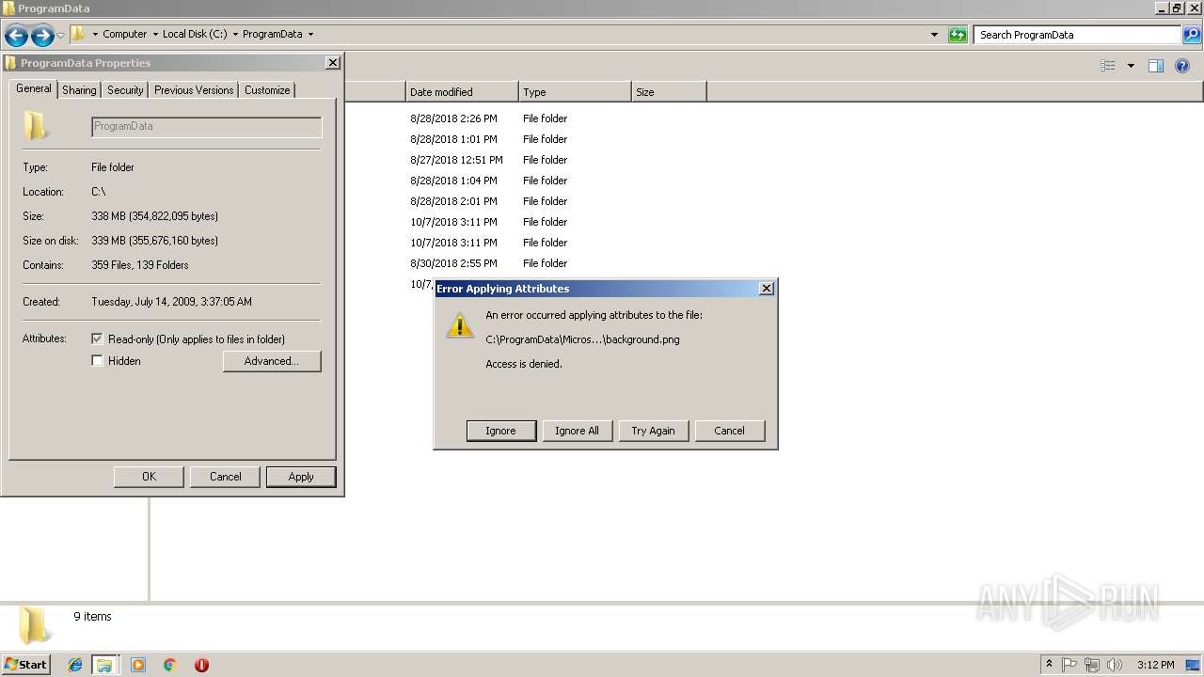Open Advanced attributes button
Screen dimensions: 1204x677
[272, 361]
